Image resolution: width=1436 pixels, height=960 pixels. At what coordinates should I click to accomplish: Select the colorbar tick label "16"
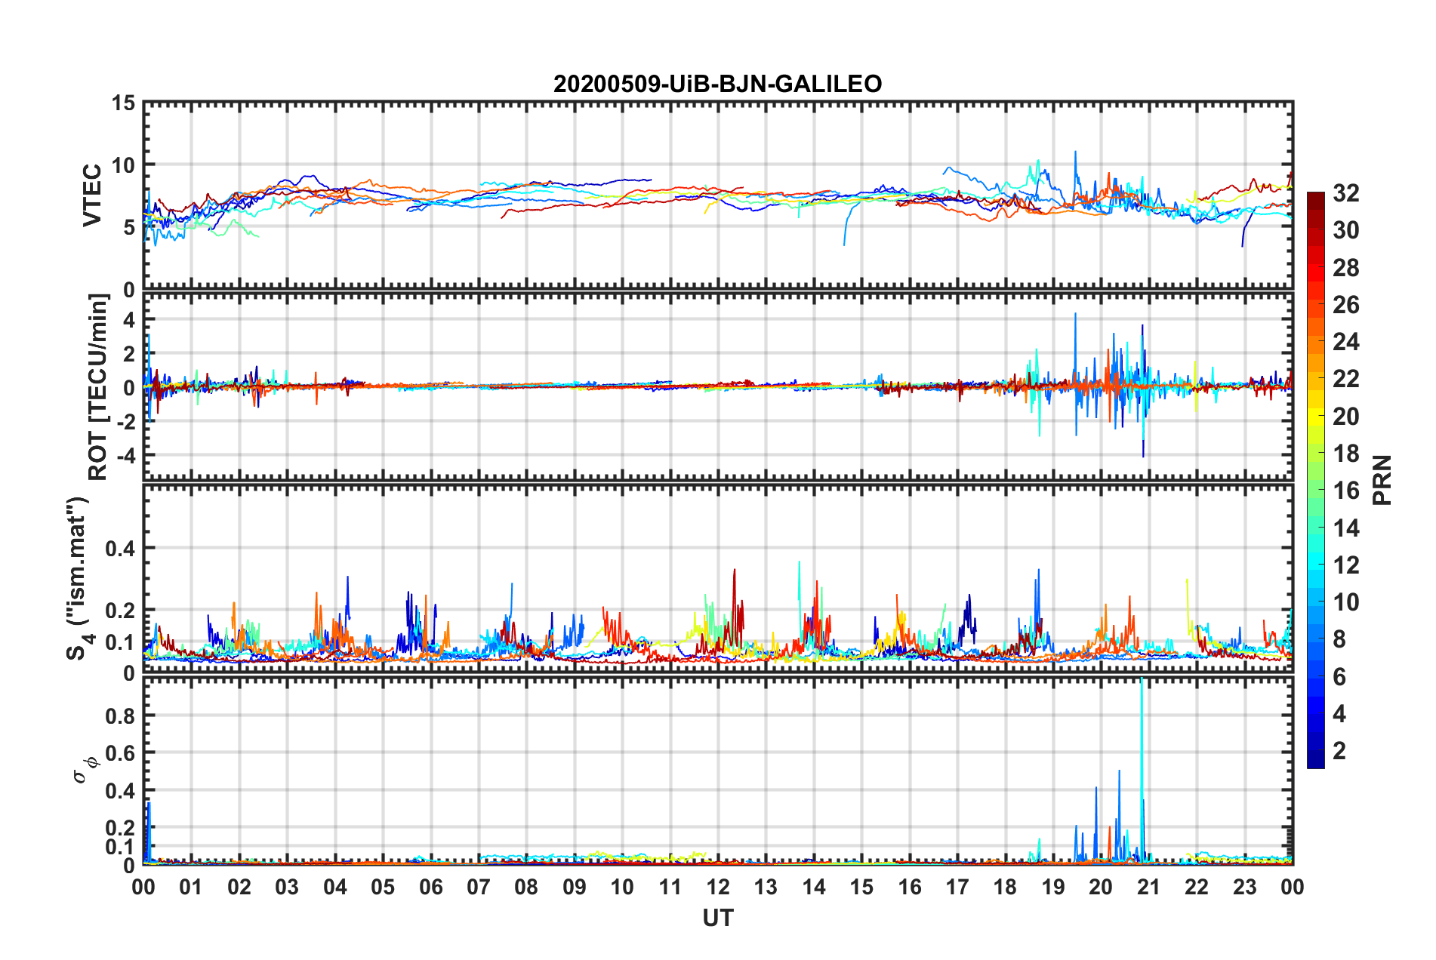pos(1346,491)
